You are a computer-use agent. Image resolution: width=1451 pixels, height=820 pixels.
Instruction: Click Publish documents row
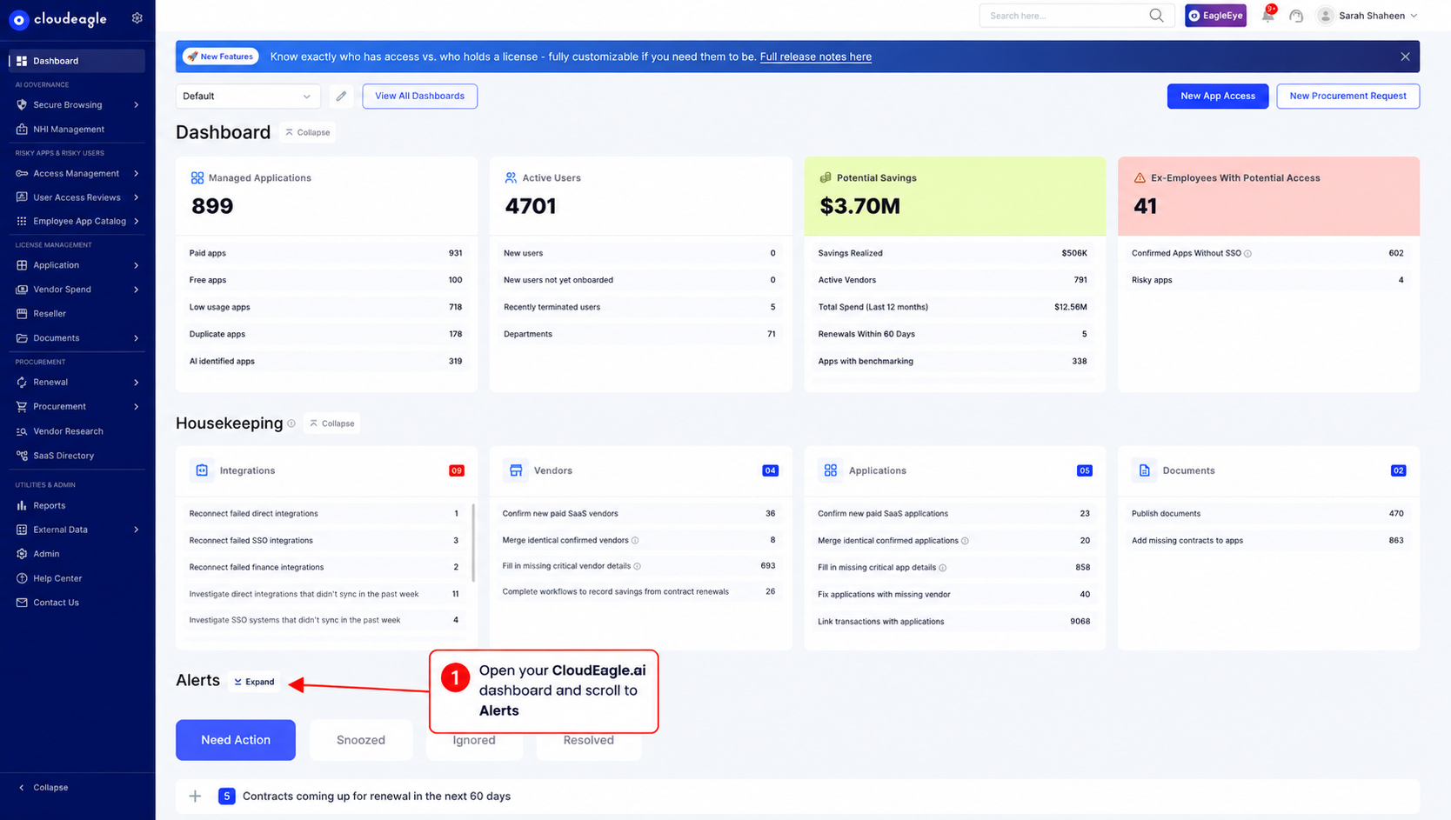(x=1268, y=514)
